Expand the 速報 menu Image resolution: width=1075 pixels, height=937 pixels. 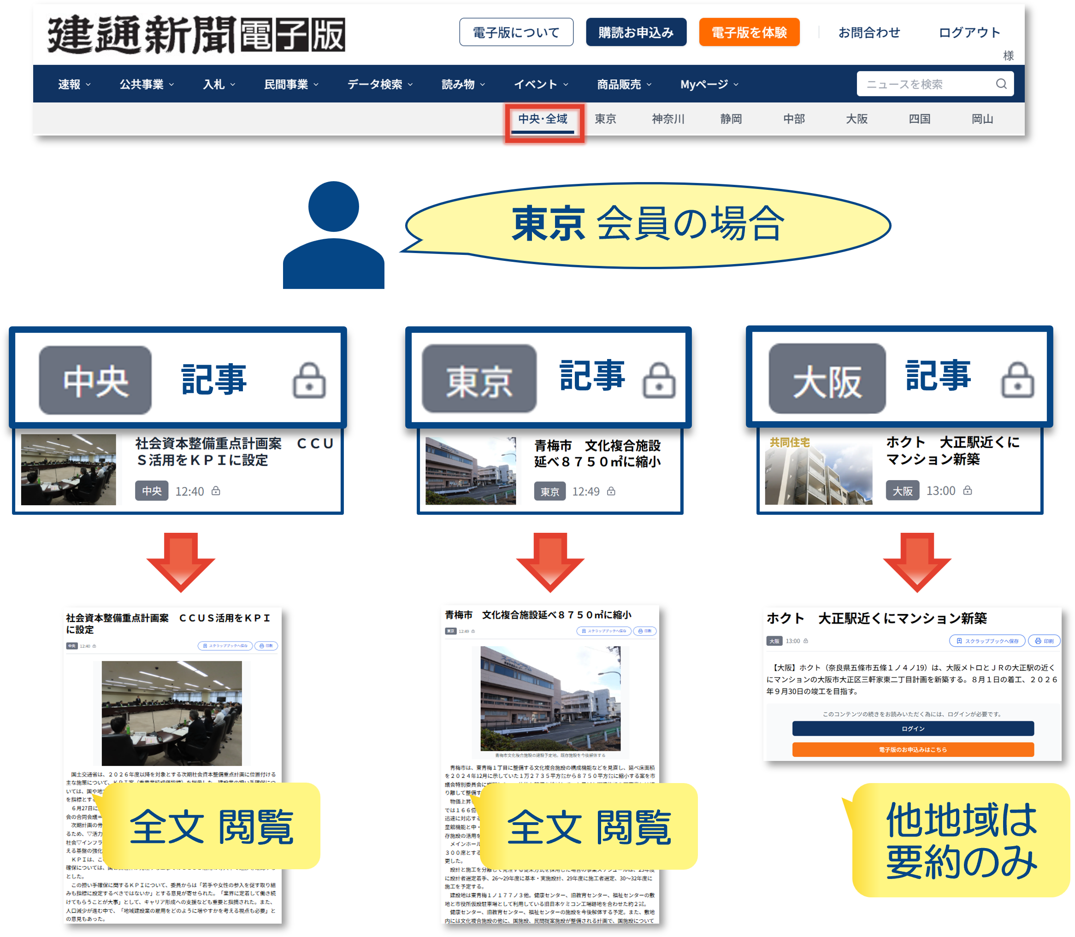tap(74, 84)
